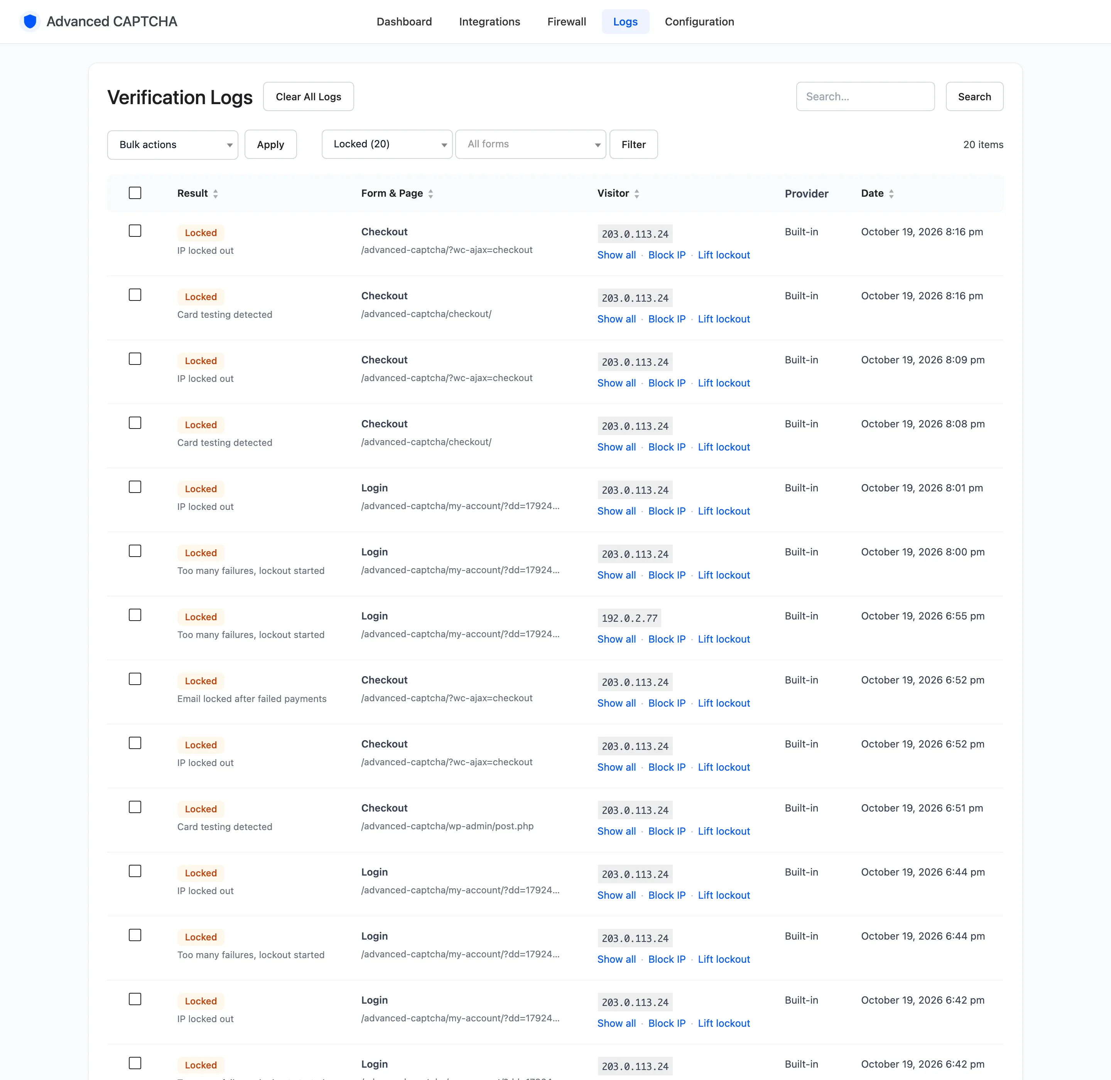Image resolution: width=1111 pixels, height=1080 pixels.
Task: Check the 8:16 pm Card testing detected row
Action: (x=135, y=295)
